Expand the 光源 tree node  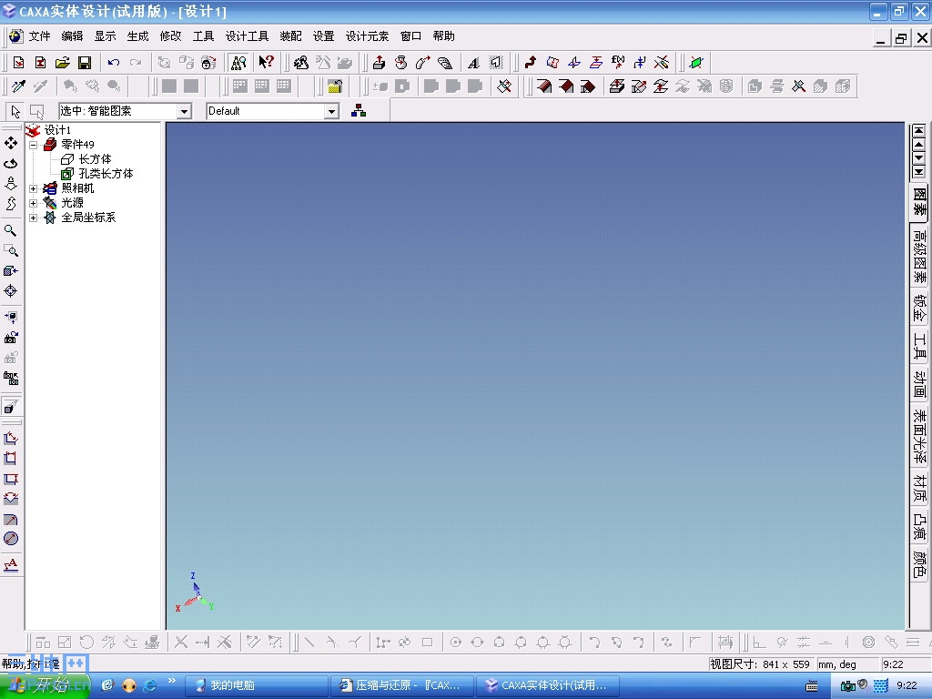click(34, 203)
